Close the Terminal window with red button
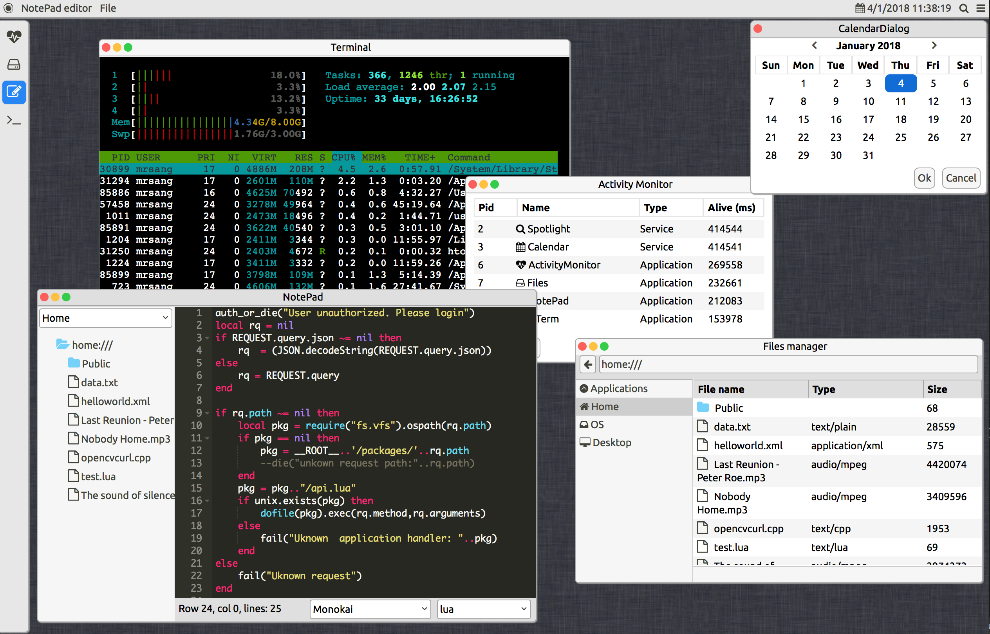Image resolution: width=990 pixels, height=634 pixels. (106, 47)
